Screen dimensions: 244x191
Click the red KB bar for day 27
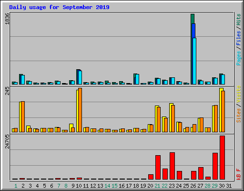tap(201, 173)
